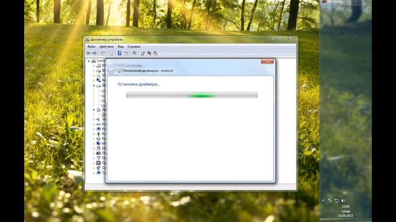
Task: Toggle the action pane toolbar icon
Action: click(x=126, y=53)
